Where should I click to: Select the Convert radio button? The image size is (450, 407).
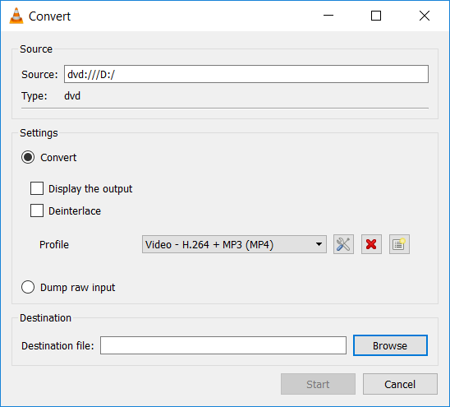pos(28,157)
